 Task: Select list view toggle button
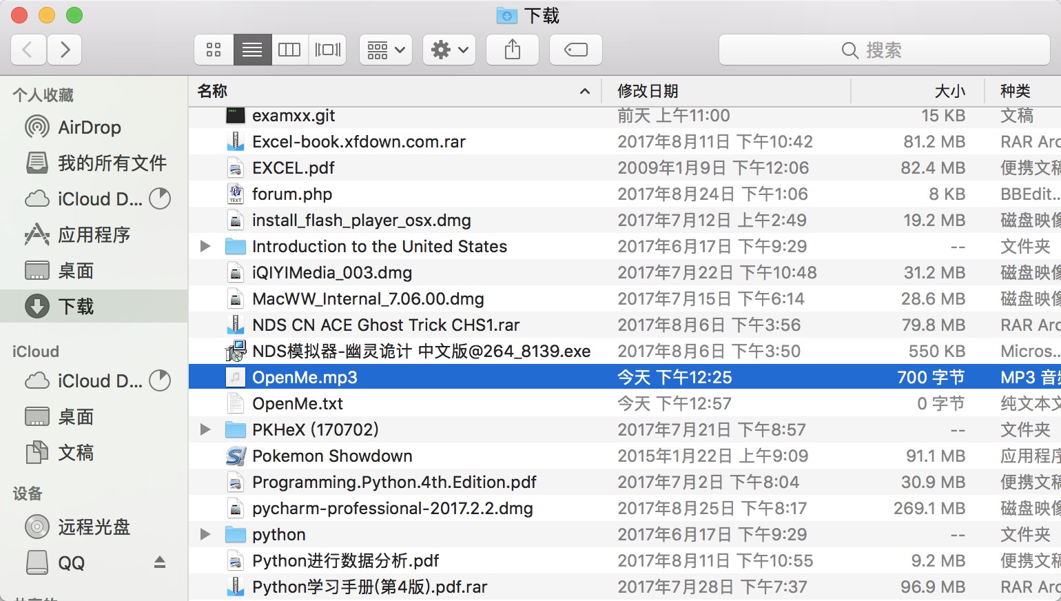pyautogui.click(x=252, y=50)
